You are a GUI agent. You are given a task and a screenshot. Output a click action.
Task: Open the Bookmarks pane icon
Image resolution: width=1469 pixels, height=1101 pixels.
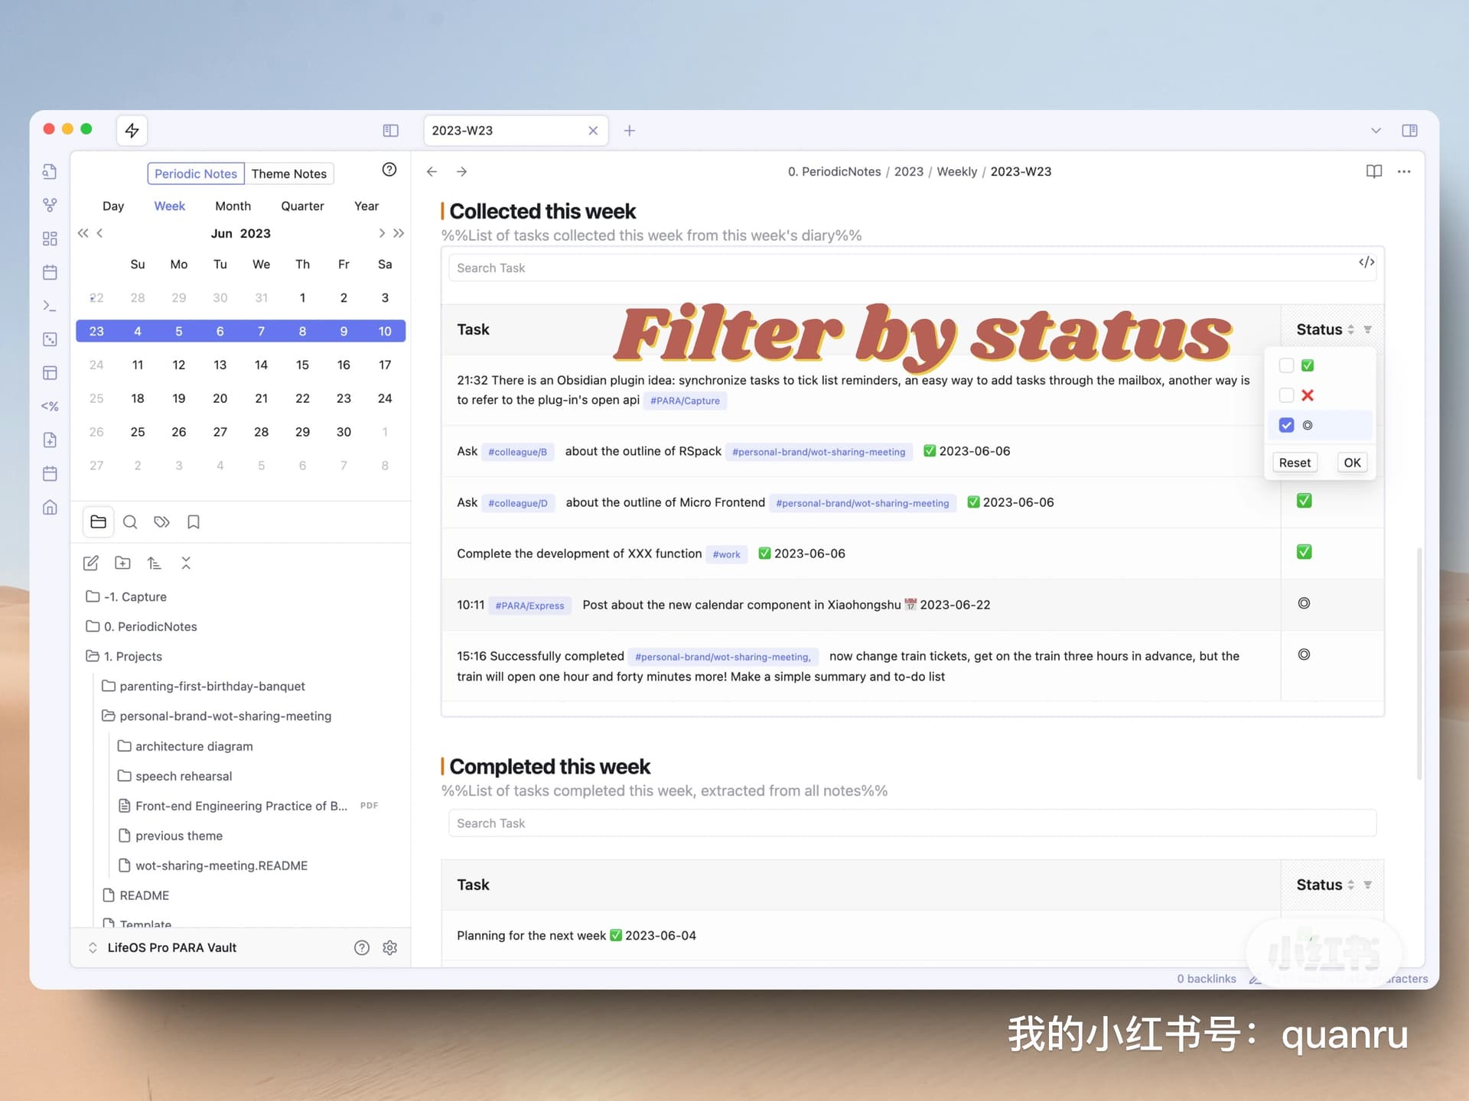point(193,521)
